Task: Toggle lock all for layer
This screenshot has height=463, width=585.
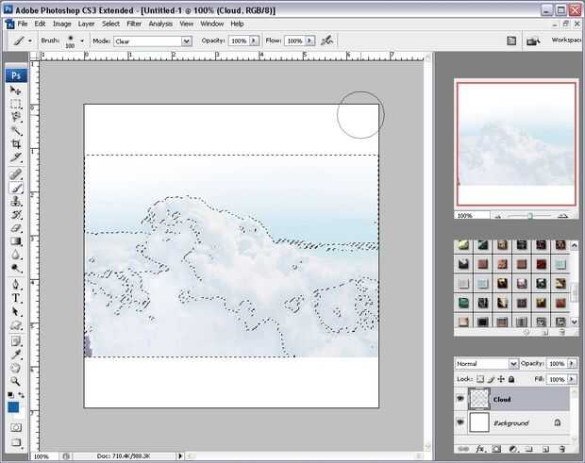Action: point(511,379)
